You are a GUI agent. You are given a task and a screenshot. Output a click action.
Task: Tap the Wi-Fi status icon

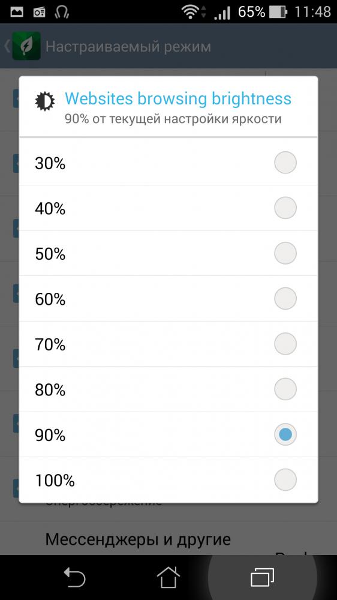click(x=190, y=12)
